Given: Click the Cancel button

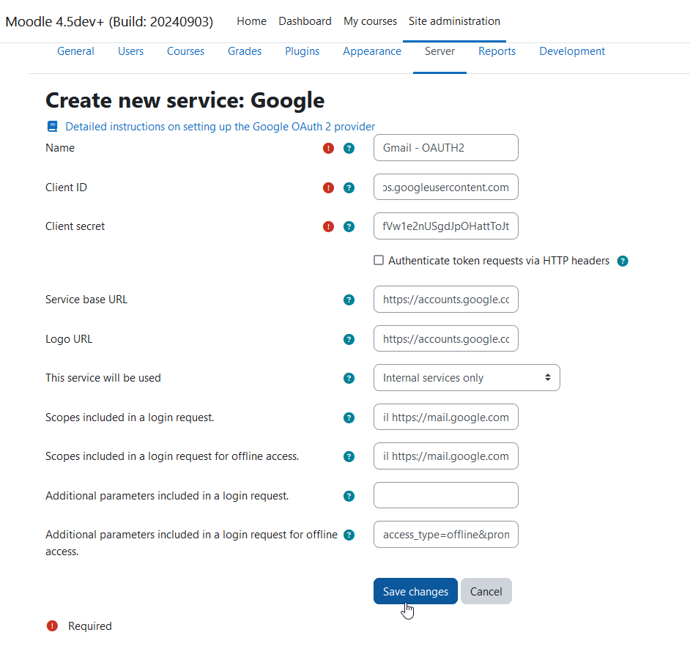Looking at the screenshot, I should click(x=486, y=591).
